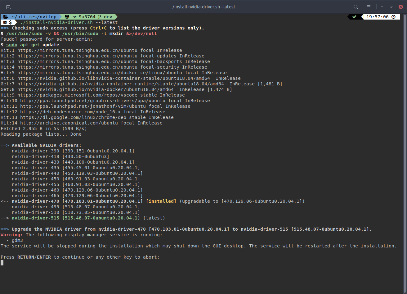Click the search icon in title bar

(x=356, y=7)
